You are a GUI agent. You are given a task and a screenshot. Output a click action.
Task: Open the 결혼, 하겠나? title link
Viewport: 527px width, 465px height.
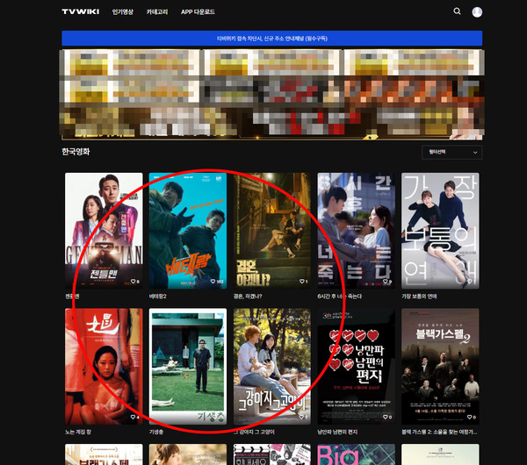pyautogui.click(x=248, y=297)
